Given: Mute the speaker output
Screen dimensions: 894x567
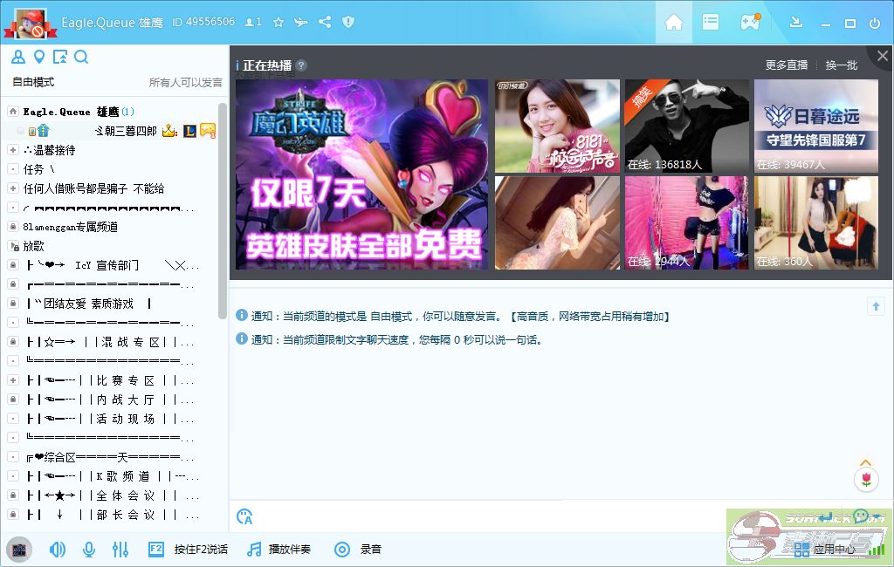Looking at the screenshot, I should click(x=58, y=550).
